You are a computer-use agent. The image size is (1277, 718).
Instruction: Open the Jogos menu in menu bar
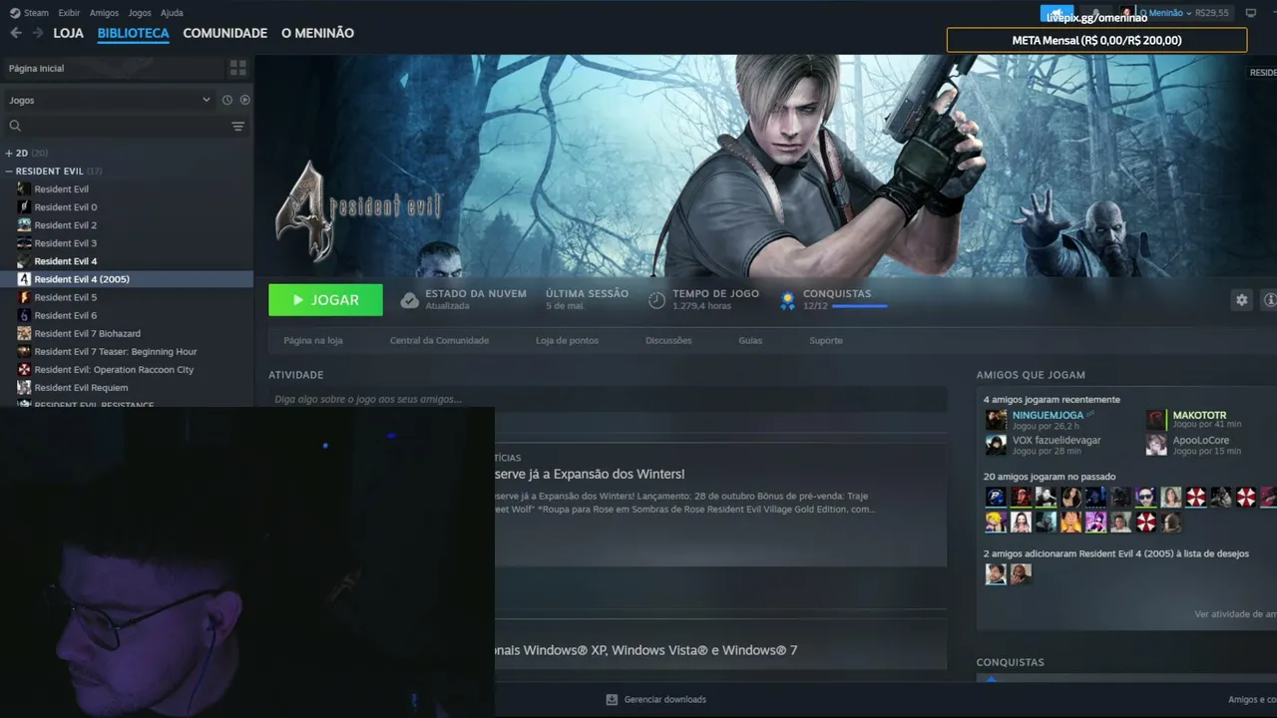(140, 13)
